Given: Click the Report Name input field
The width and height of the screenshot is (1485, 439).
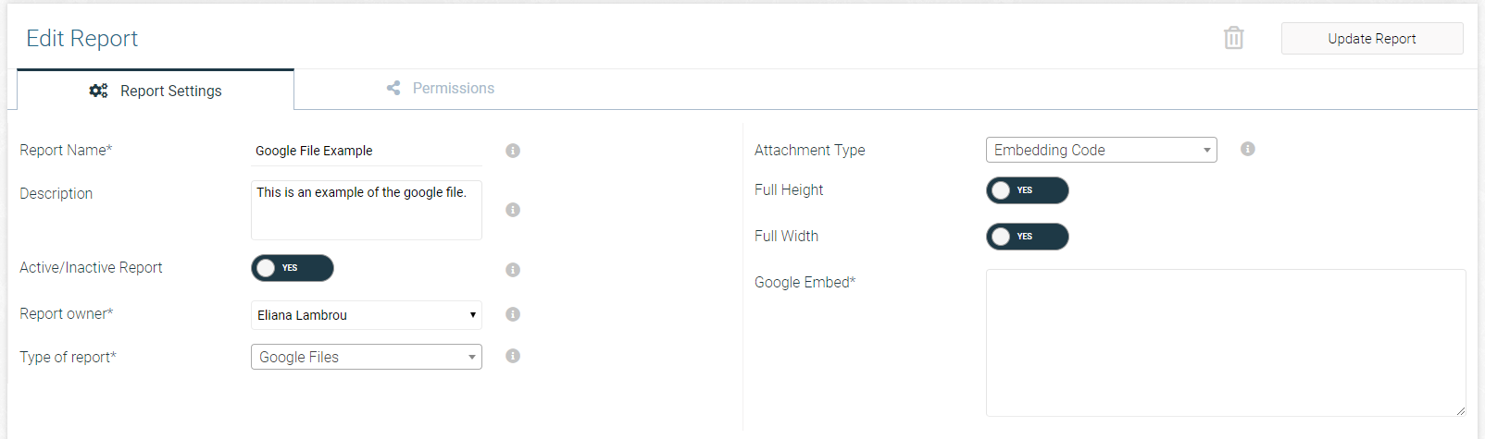Looking at the screenshot, I should click(367, 151).
